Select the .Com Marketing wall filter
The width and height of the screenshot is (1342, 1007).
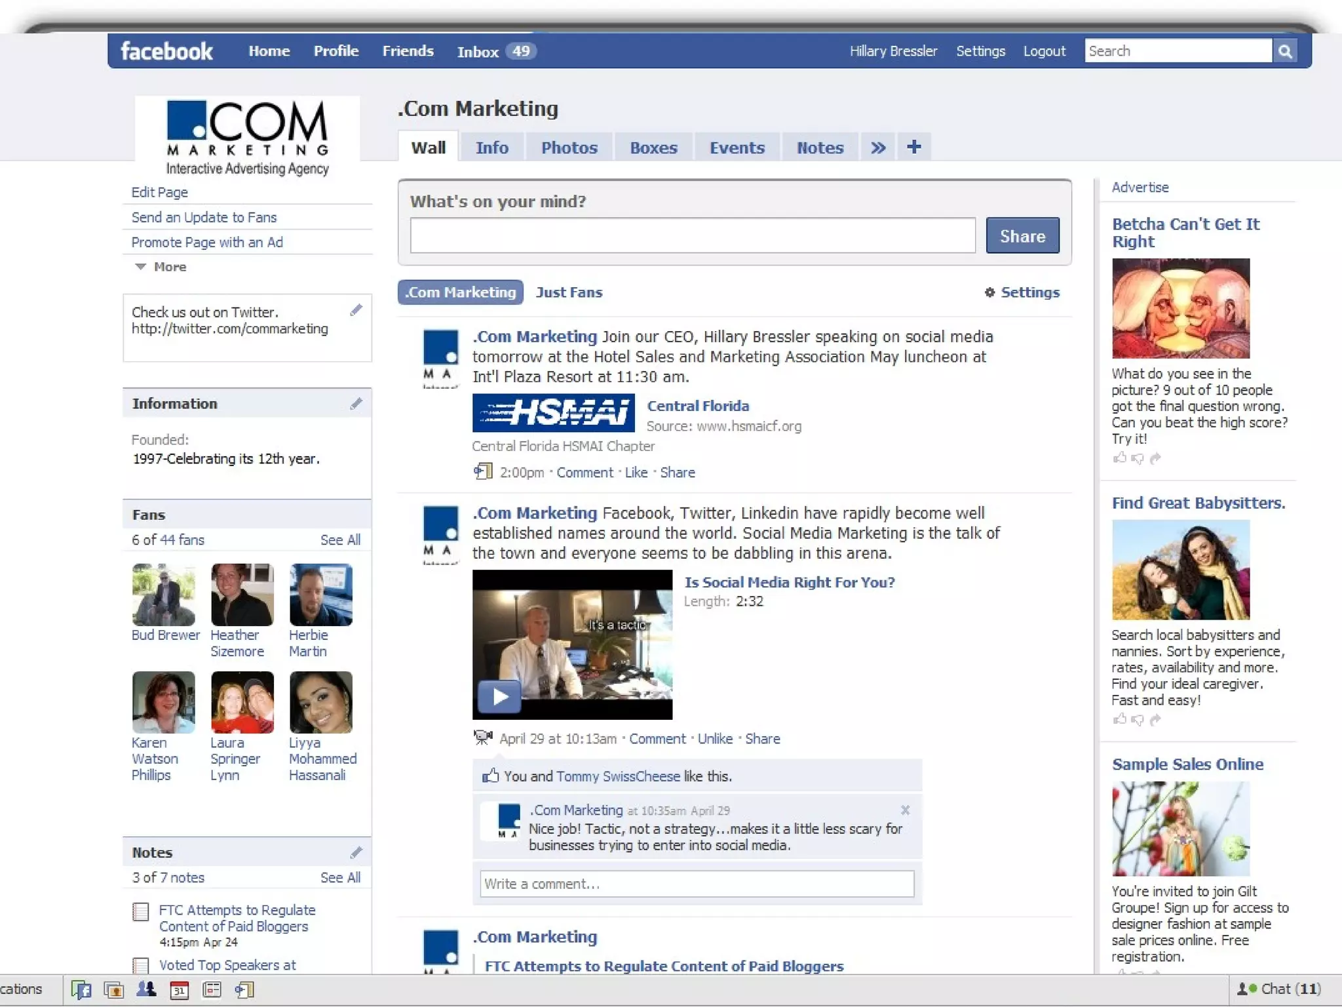[x=460, y=292]
